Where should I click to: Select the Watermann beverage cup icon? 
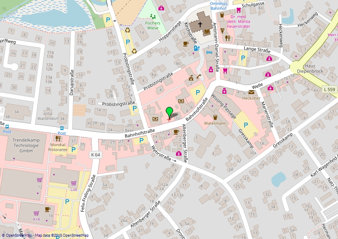[x=215, y=117]
